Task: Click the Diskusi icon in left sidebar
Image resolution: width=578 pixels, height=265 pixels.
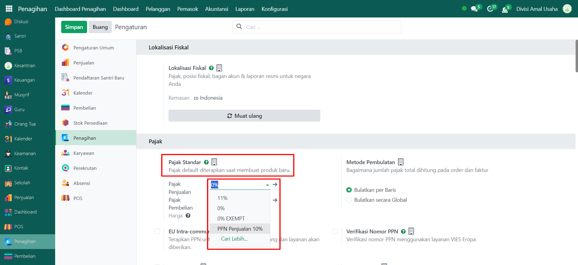Action: (8, 22)
